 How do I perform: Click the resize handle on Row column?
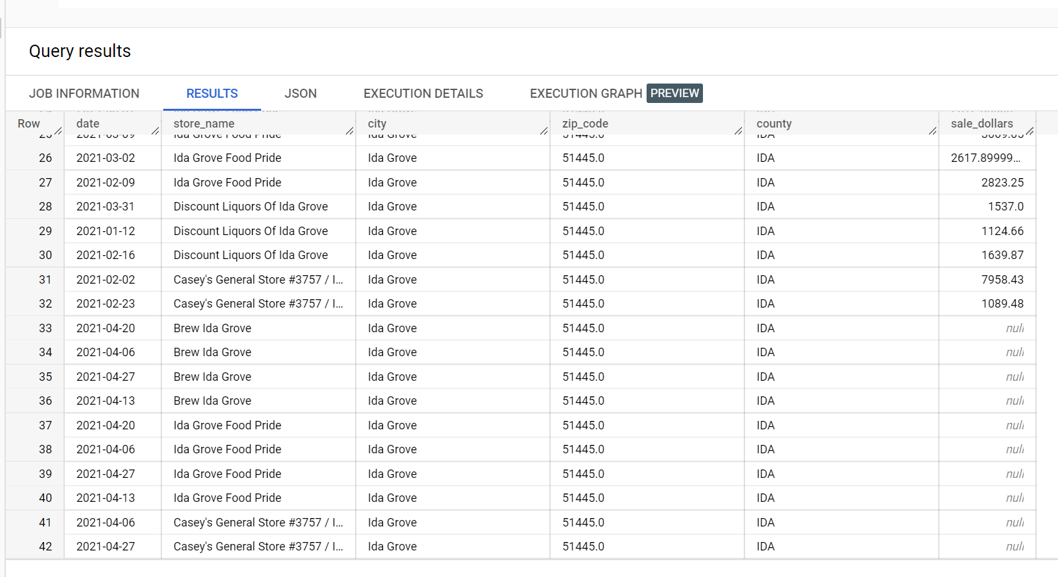pos(58,131)
